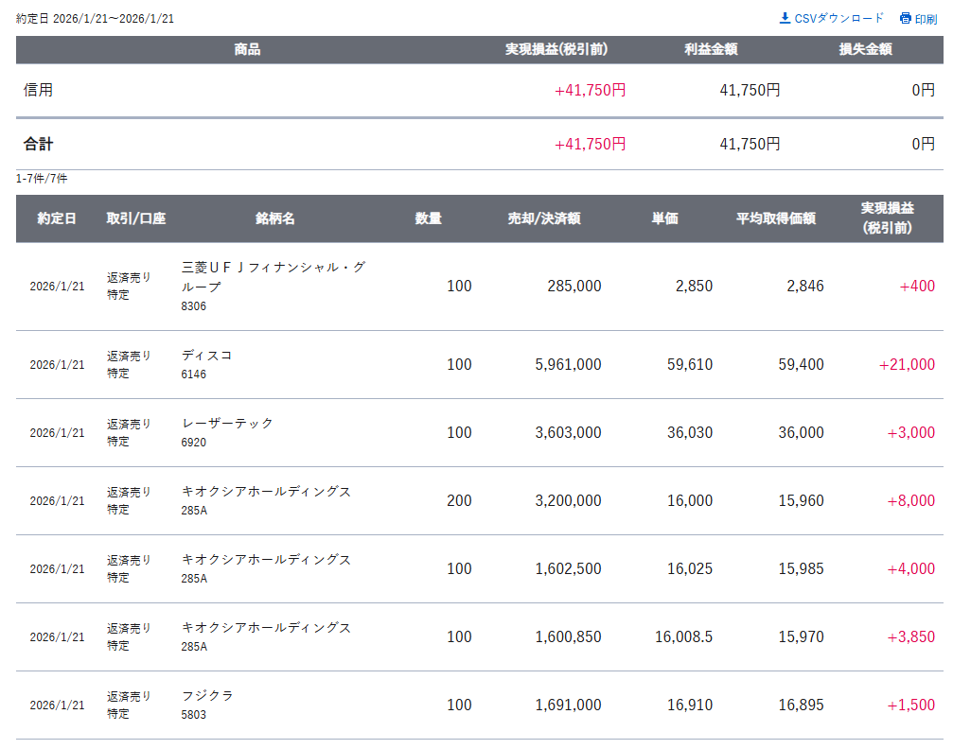Select the 三菱UFJフィナンシャル・グループ stock name
The height and width of the screenshot is (749, 953).
point(273,276)
